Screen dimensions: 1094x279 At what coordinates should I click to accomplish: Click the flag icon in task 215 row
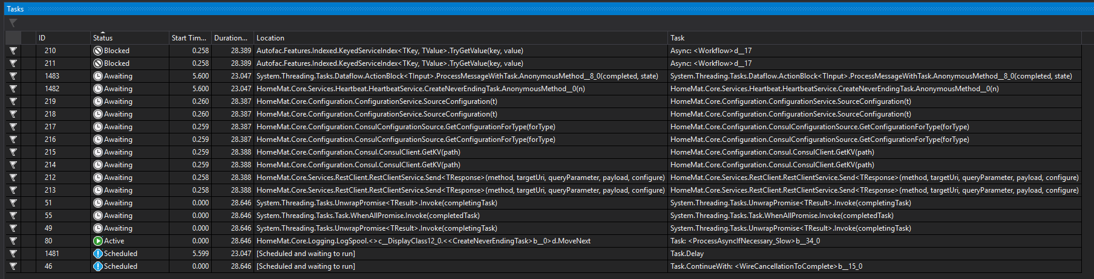click(x=13, y=152)
